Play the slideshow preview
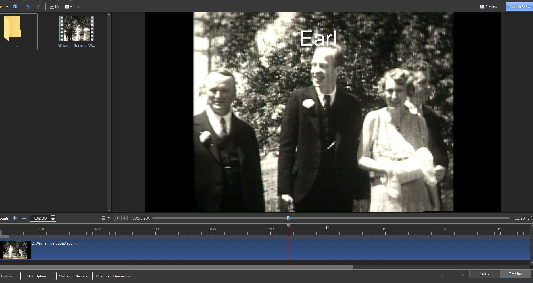Screen dimensions: 533x283 [x=117, y=218]
